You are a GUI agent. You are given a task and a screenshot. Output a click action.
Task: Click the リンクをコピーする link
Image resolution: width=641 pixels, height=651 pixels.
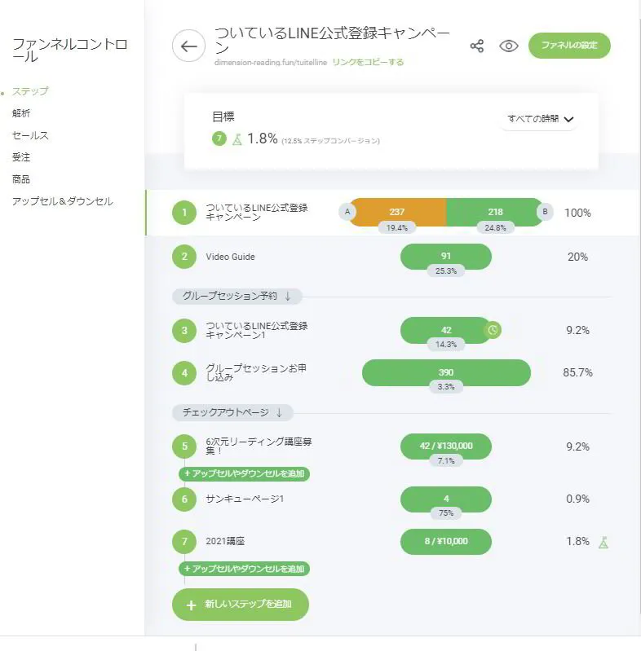click(x=368, y=62)
